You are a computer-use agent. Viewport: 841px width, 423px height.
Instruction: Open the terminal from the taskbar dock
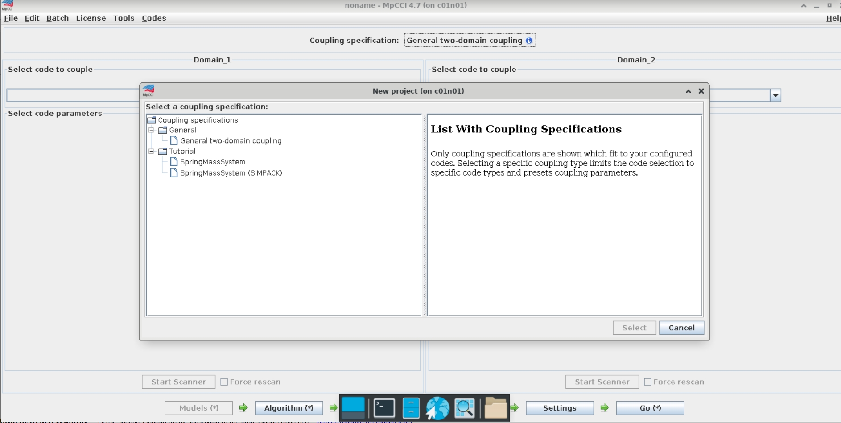point(384,408)
